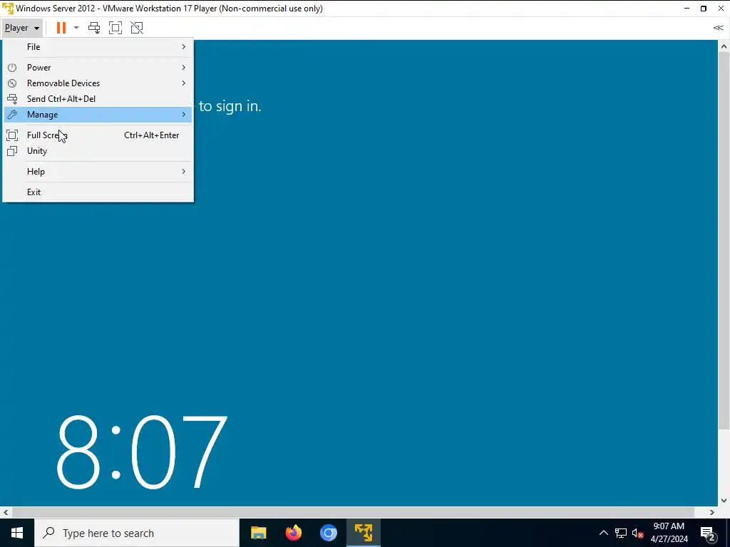Click the wrench icon next to Manage
Viewport: 730px width, 547px height.
click(12, 115)
